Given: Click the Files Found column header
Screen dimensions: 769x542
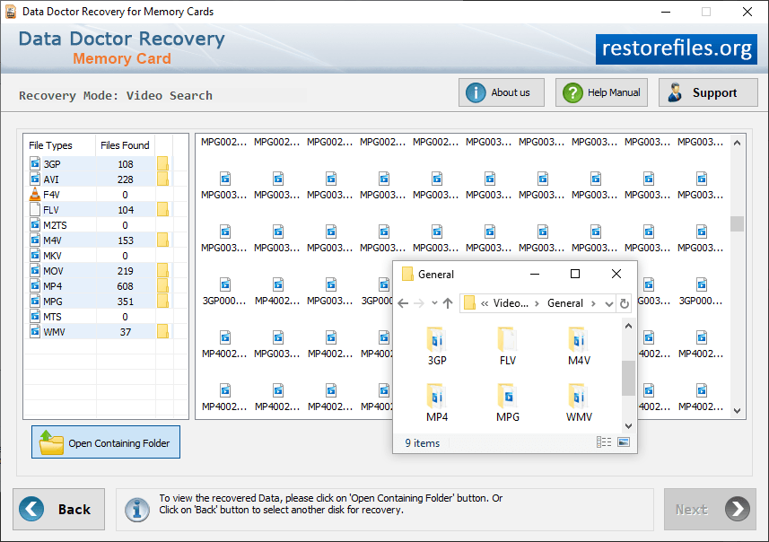Looking at the screenshot, I should 125,145.
